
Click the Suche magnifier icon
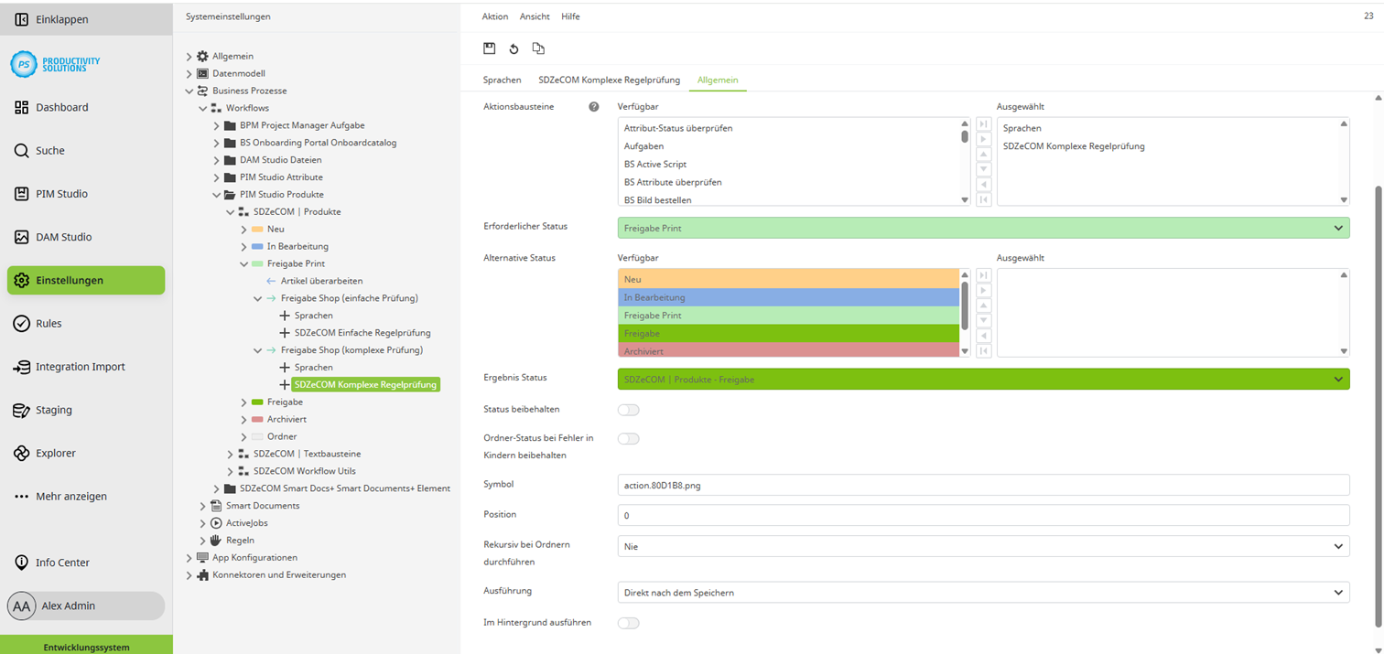tap(22, 150)
